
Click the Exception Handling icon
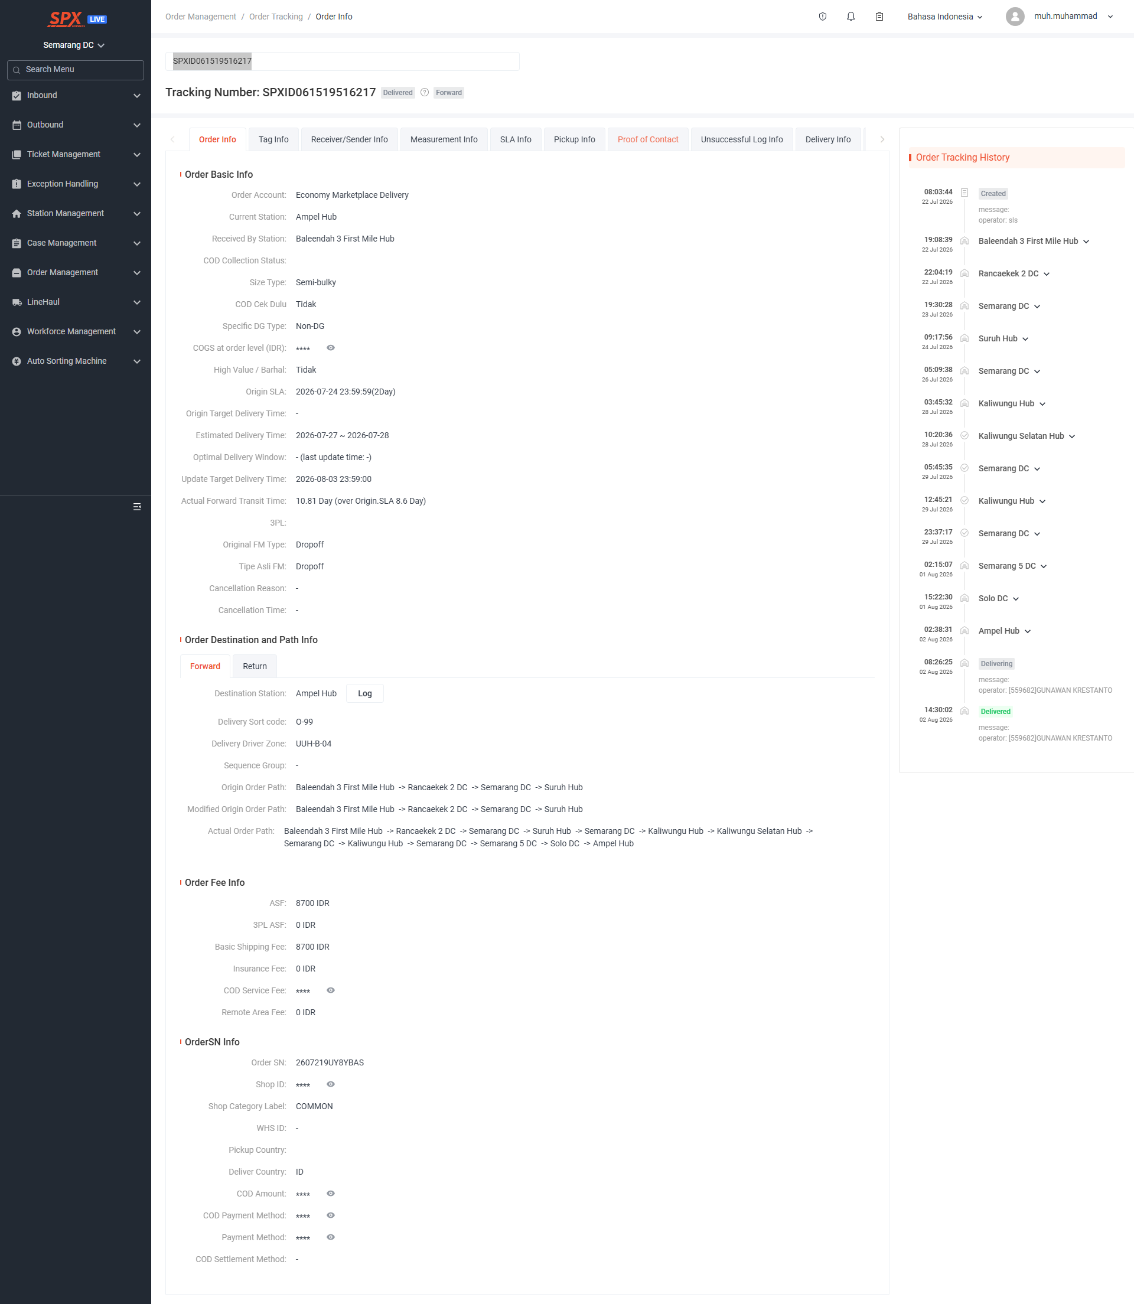click(x=17, y=184)
